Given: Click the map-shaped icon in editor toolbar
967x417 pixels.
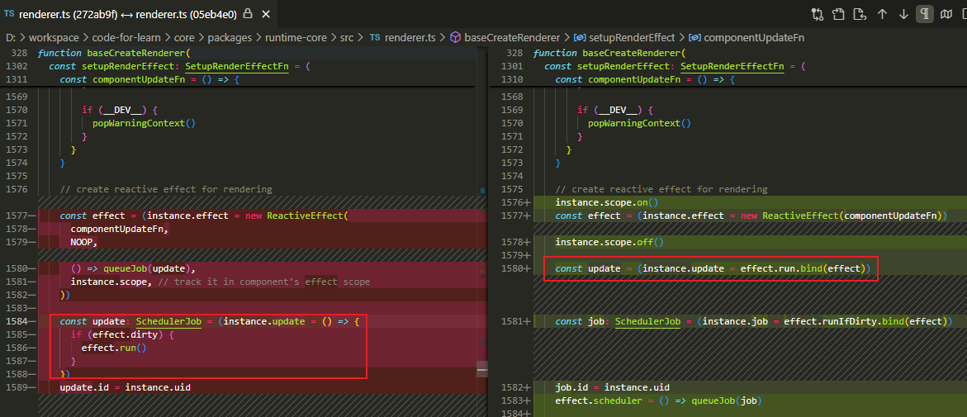Looking at the screenshot, I should [x=946, y=13].
